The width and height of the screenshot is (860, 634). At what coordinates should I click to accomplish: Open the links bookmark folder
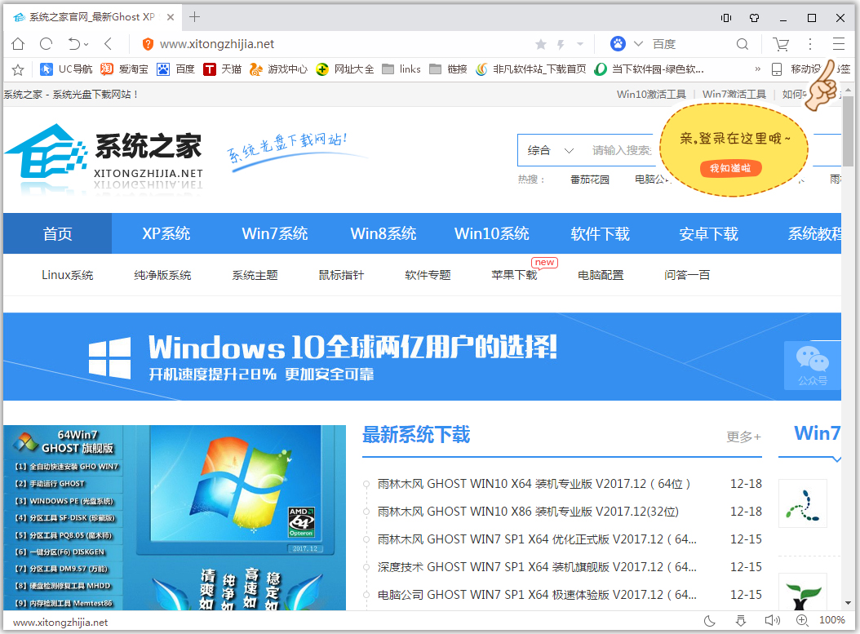[x=401, y=69]
